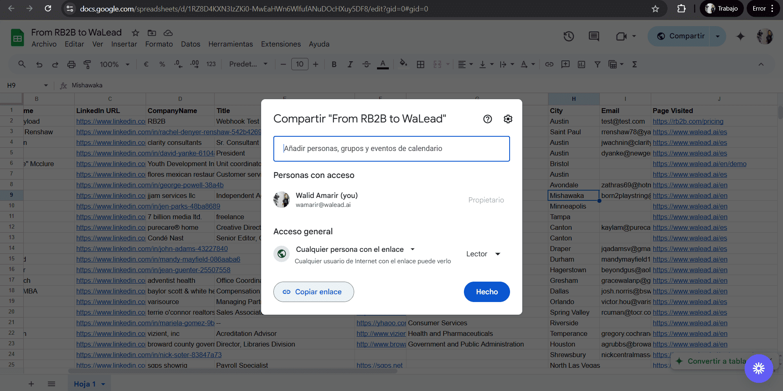Viewport: 783px width, 391px height.
Task: Open share settings gear icon
Action: click(x=508, y=119)
